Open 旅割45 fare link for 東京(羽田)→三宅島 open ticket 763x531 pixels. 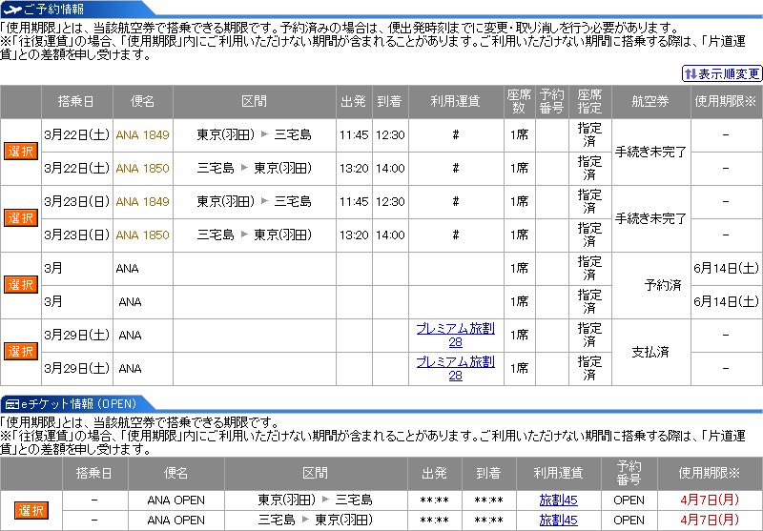click(558, 500)
